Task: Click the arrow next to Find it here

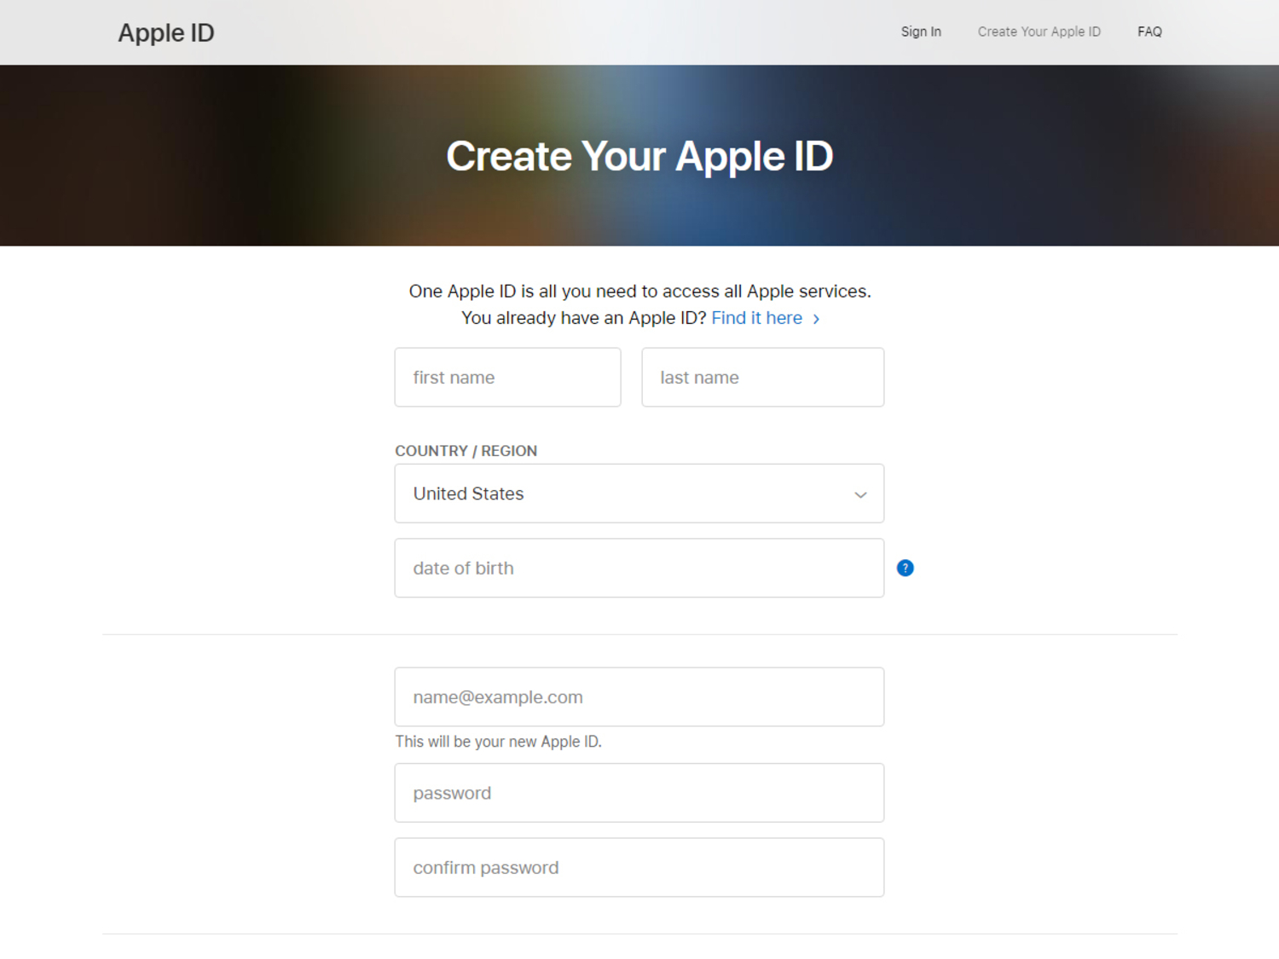Action: 816,318
